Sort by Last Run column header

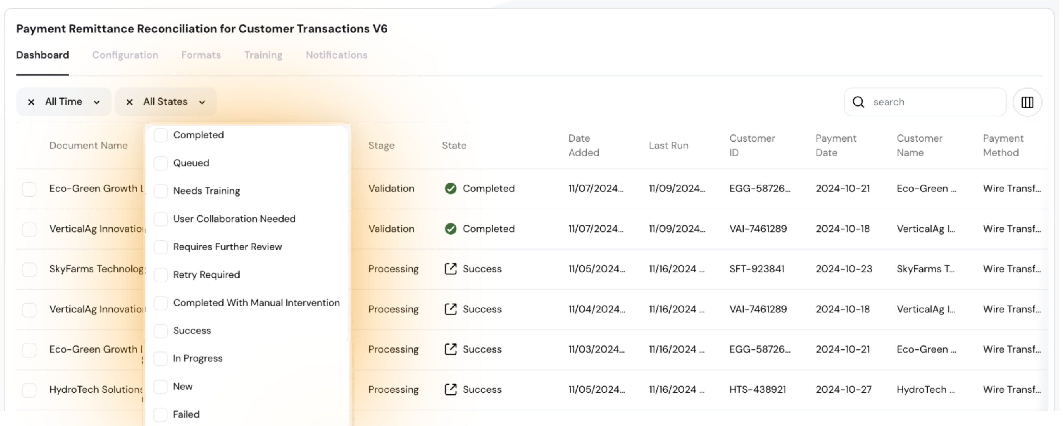[x=668, y=146]
